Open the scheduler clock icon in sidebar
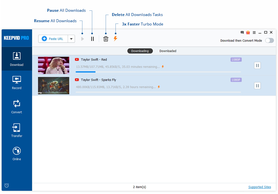The width and height of the screenshot is (278, 194). (x=7, y=185)
